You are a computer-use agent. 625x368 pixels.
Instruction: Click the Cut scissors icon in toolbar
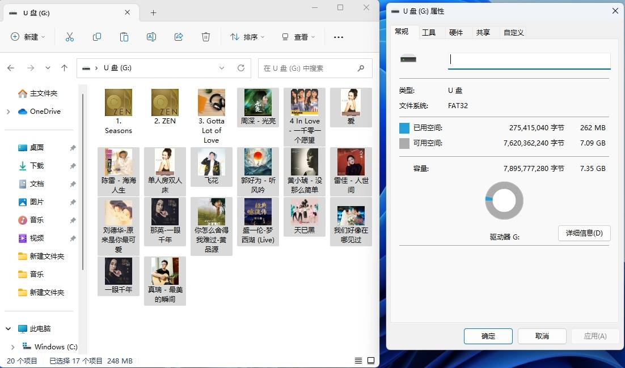point(70,37)
